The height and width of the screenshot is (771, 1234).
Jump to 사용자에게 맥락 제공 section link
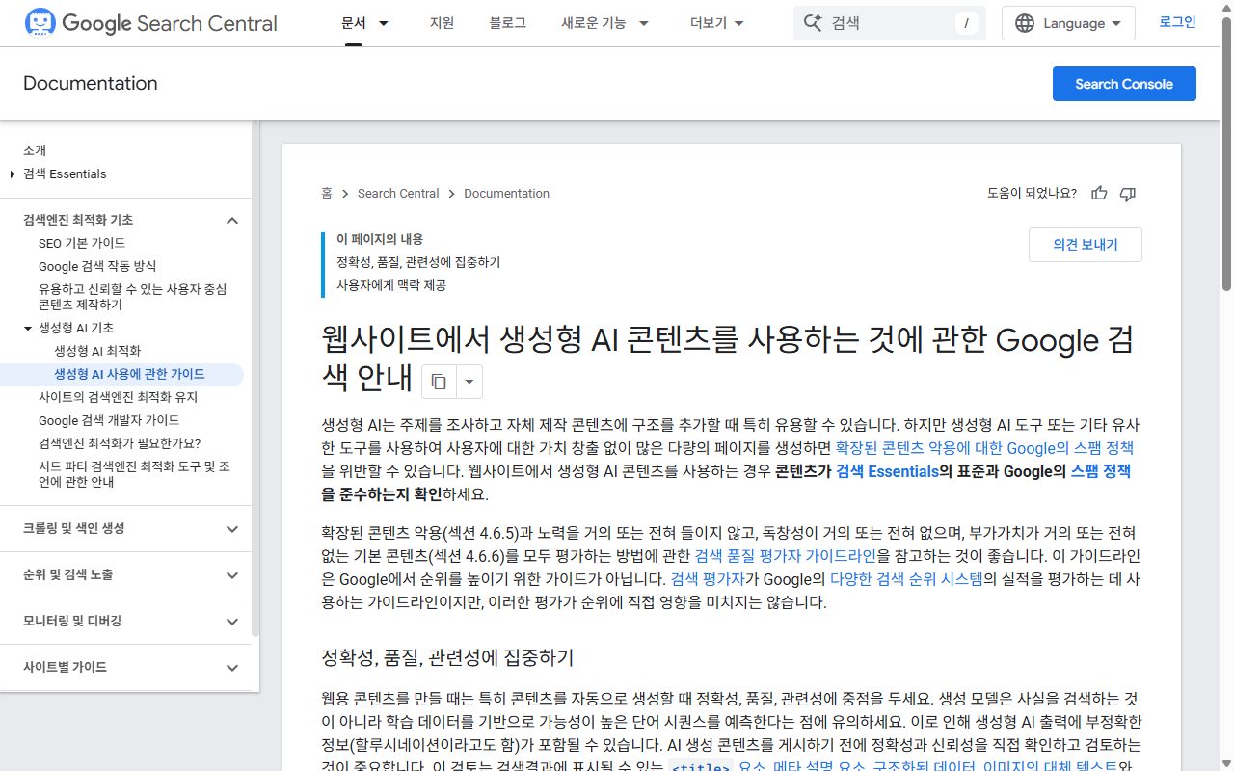tap(391, 285)
